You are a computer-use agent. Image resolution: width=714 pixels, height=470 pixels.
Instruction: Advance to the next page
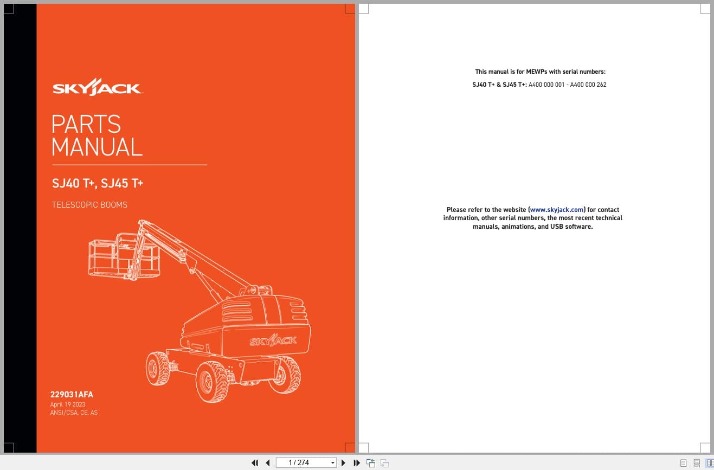343,462
